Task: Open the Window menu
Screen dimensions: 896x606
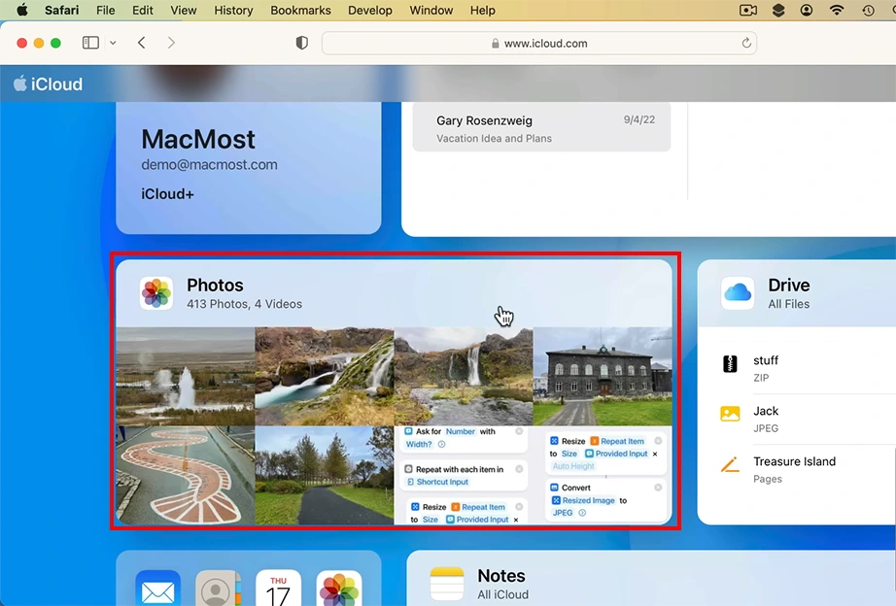Action: tap(431, 11)
